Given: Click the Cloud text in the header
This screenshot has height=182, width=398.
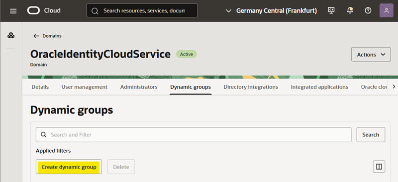Looking at the screenshot, I should (x=52, y=10).
